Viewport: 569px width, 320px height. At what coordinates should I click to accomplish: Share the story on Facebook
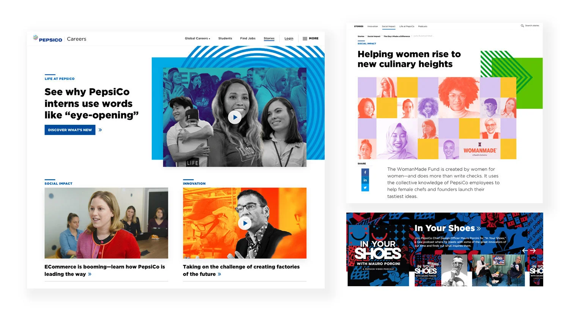click(365, 172)
